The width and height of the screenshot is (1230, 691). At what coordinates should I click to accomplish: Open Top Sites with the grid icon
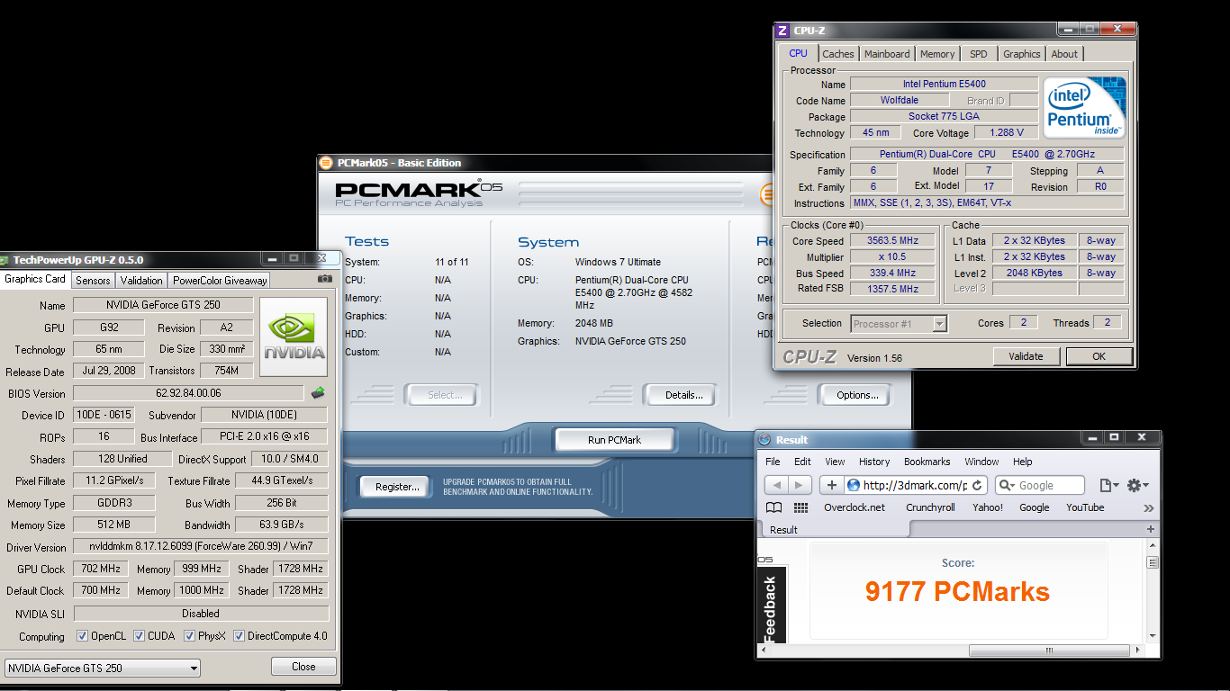click(x=801, y=507)
